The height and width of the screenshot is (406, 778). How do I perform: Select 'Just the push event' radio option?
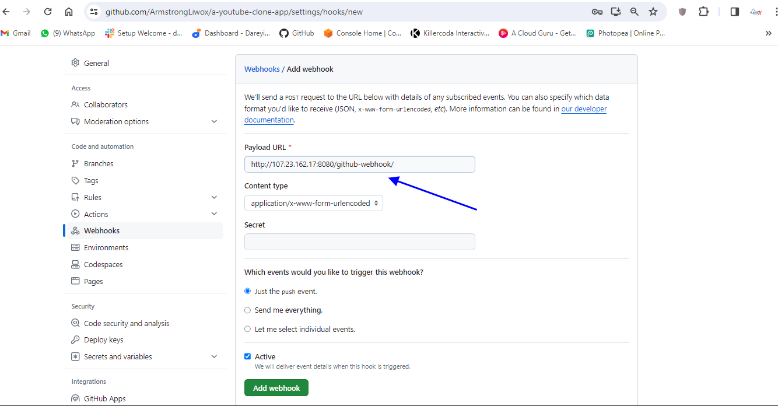click(x=247, y=291)
